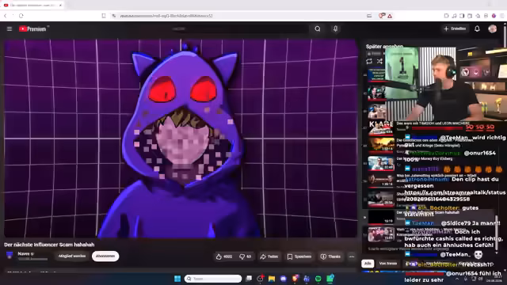Image resolution: width=507 pixels, height=285 pixels.
Task: Save the video via Speichern
Action: pyautogui.click(x=299, y=256)
